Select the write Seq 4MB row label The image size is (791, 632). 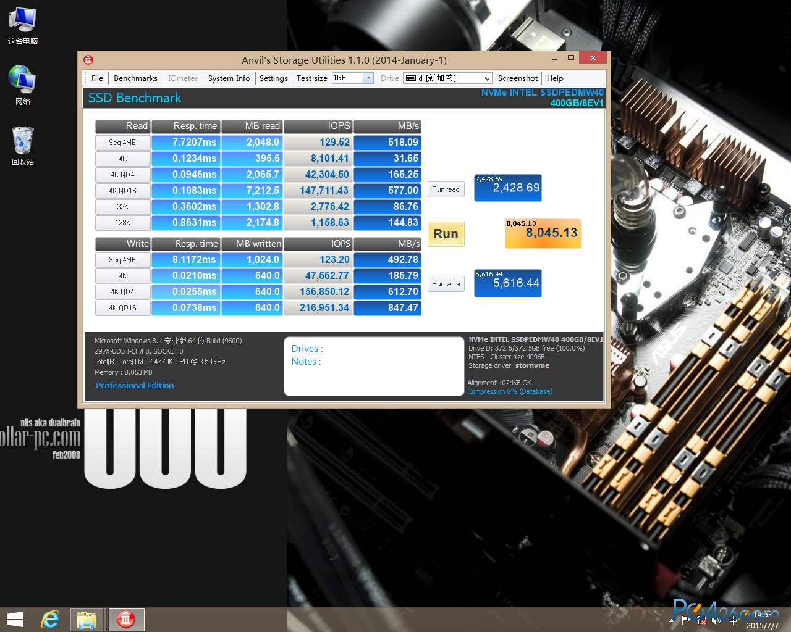click(122, 260)
